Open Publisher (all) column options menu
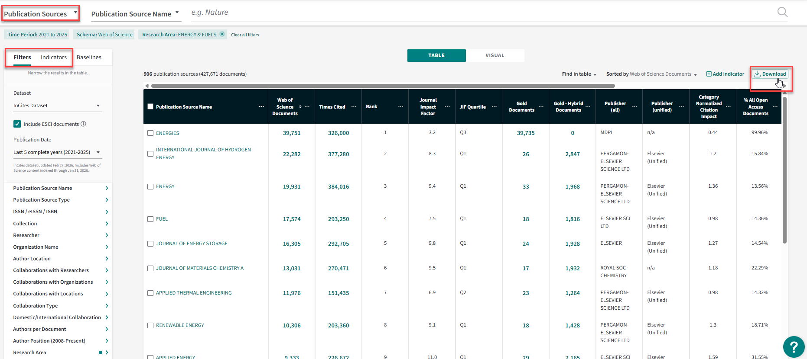 (x=635, y=107)
